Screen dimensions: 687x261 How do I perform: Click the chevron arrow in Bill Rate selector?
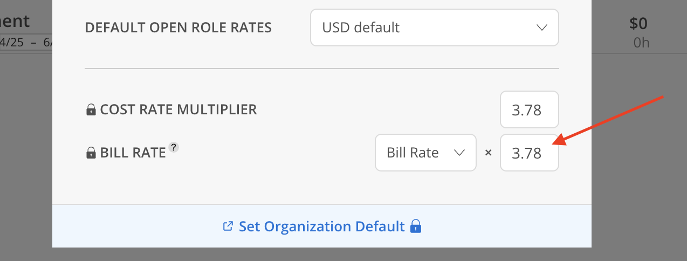click(459, 153)
